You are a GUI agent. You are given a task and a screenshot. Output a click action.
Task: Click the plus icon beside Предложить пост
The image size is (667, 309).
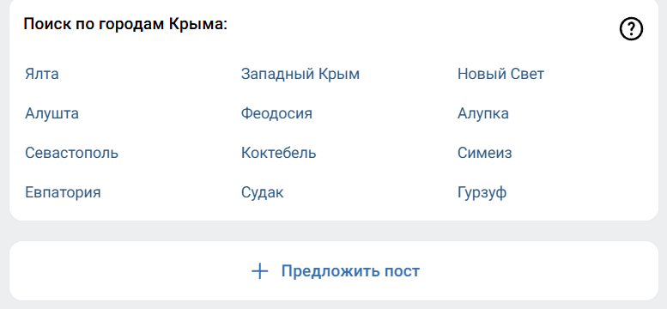pos(259,271)
